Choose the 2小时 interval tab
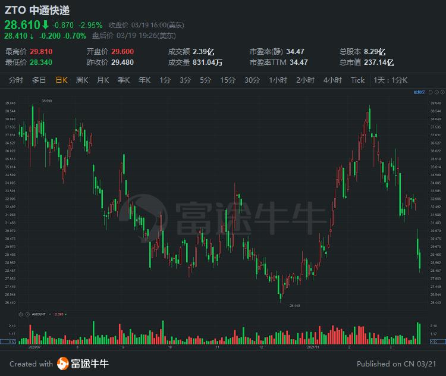The image size is (446, 376). click(305, 80)
